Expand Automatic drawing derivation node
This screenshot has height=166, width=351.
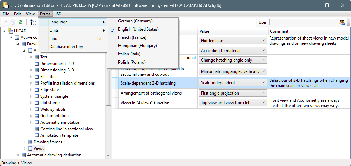tap(18, 155)
